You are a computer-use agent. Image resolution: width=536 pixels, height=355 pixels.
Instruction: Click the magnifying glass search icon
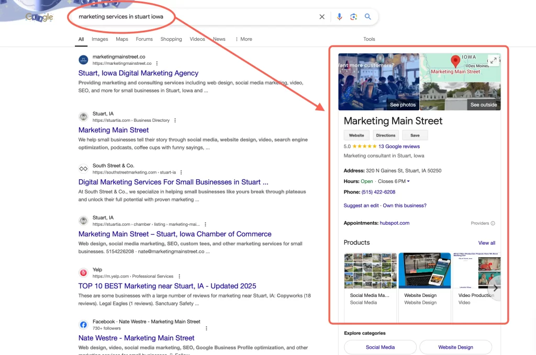[x=368, y=17]
